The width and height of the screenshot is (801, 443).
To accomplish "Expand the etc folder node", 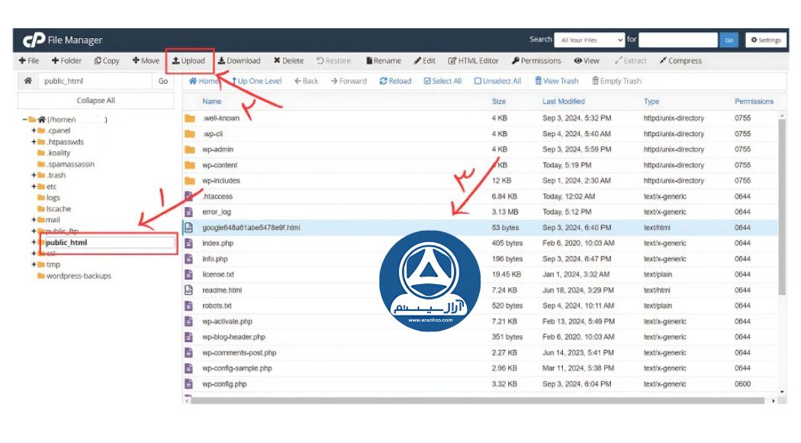I will (34, 186).
